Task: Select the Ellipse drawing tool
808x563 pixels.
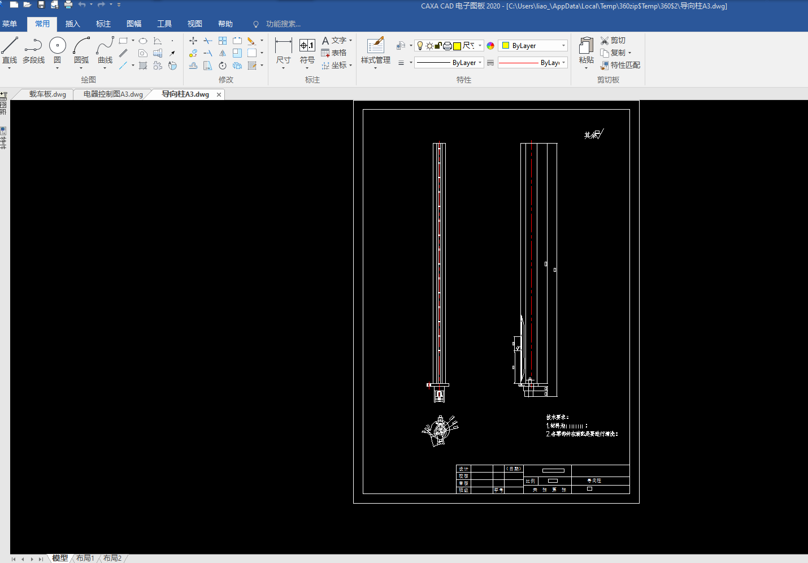Action: tap(143, 41)
